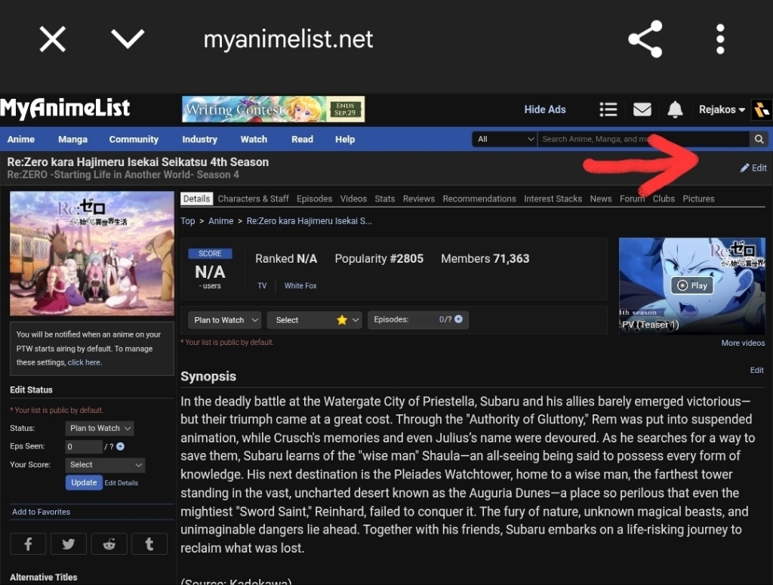Viewport: 773px width, 585px height.
Task: Share on Reddit icon
Action: click(x=109, y=543)
